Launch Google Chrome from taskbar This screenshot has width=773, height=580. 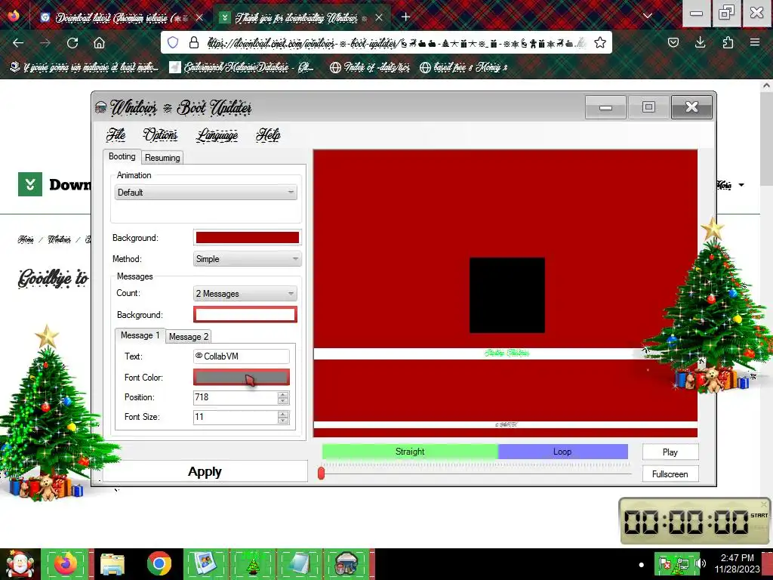click(159, 563)
